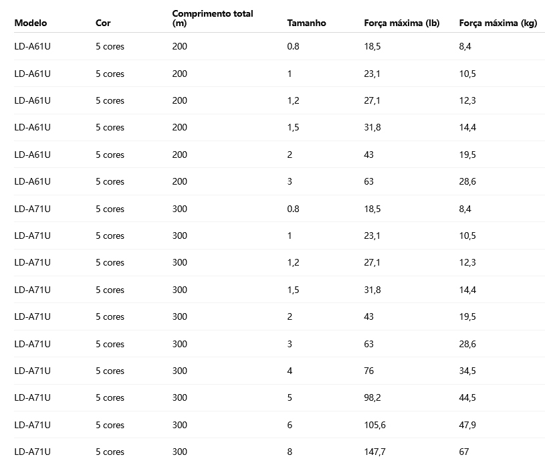Select the Tamanho cell showing 6
Viewport: 545px width, 467px height.
tap(290, 425)
